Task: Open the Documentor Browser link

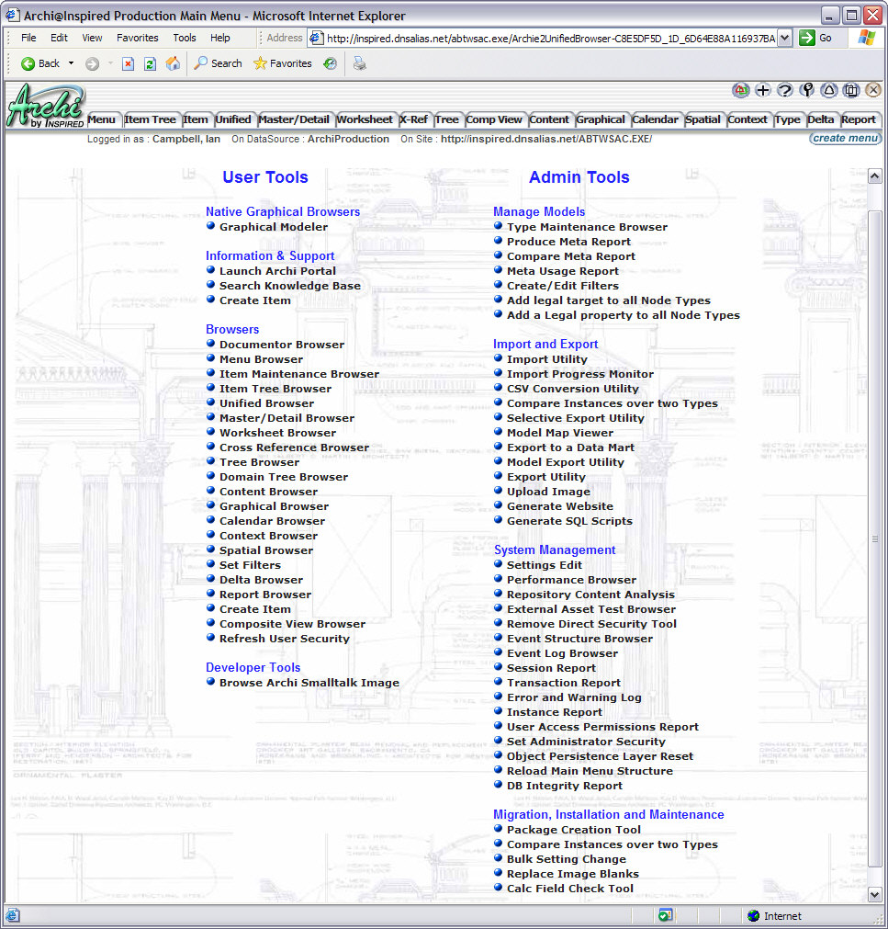Action: coord(282,345)
